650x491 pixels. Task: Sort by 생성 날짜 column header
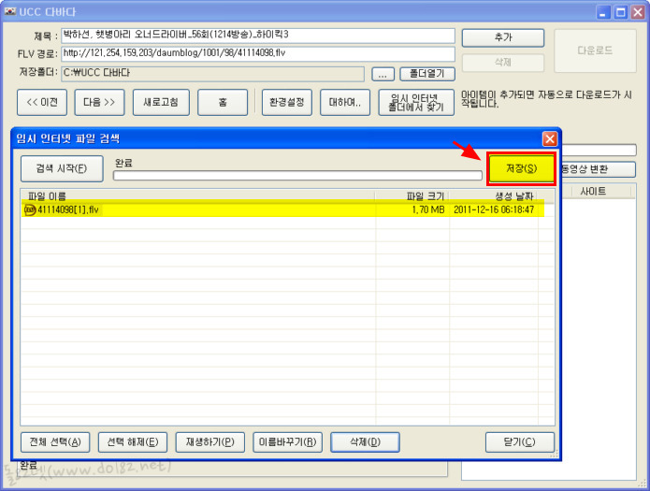point(493,195)
